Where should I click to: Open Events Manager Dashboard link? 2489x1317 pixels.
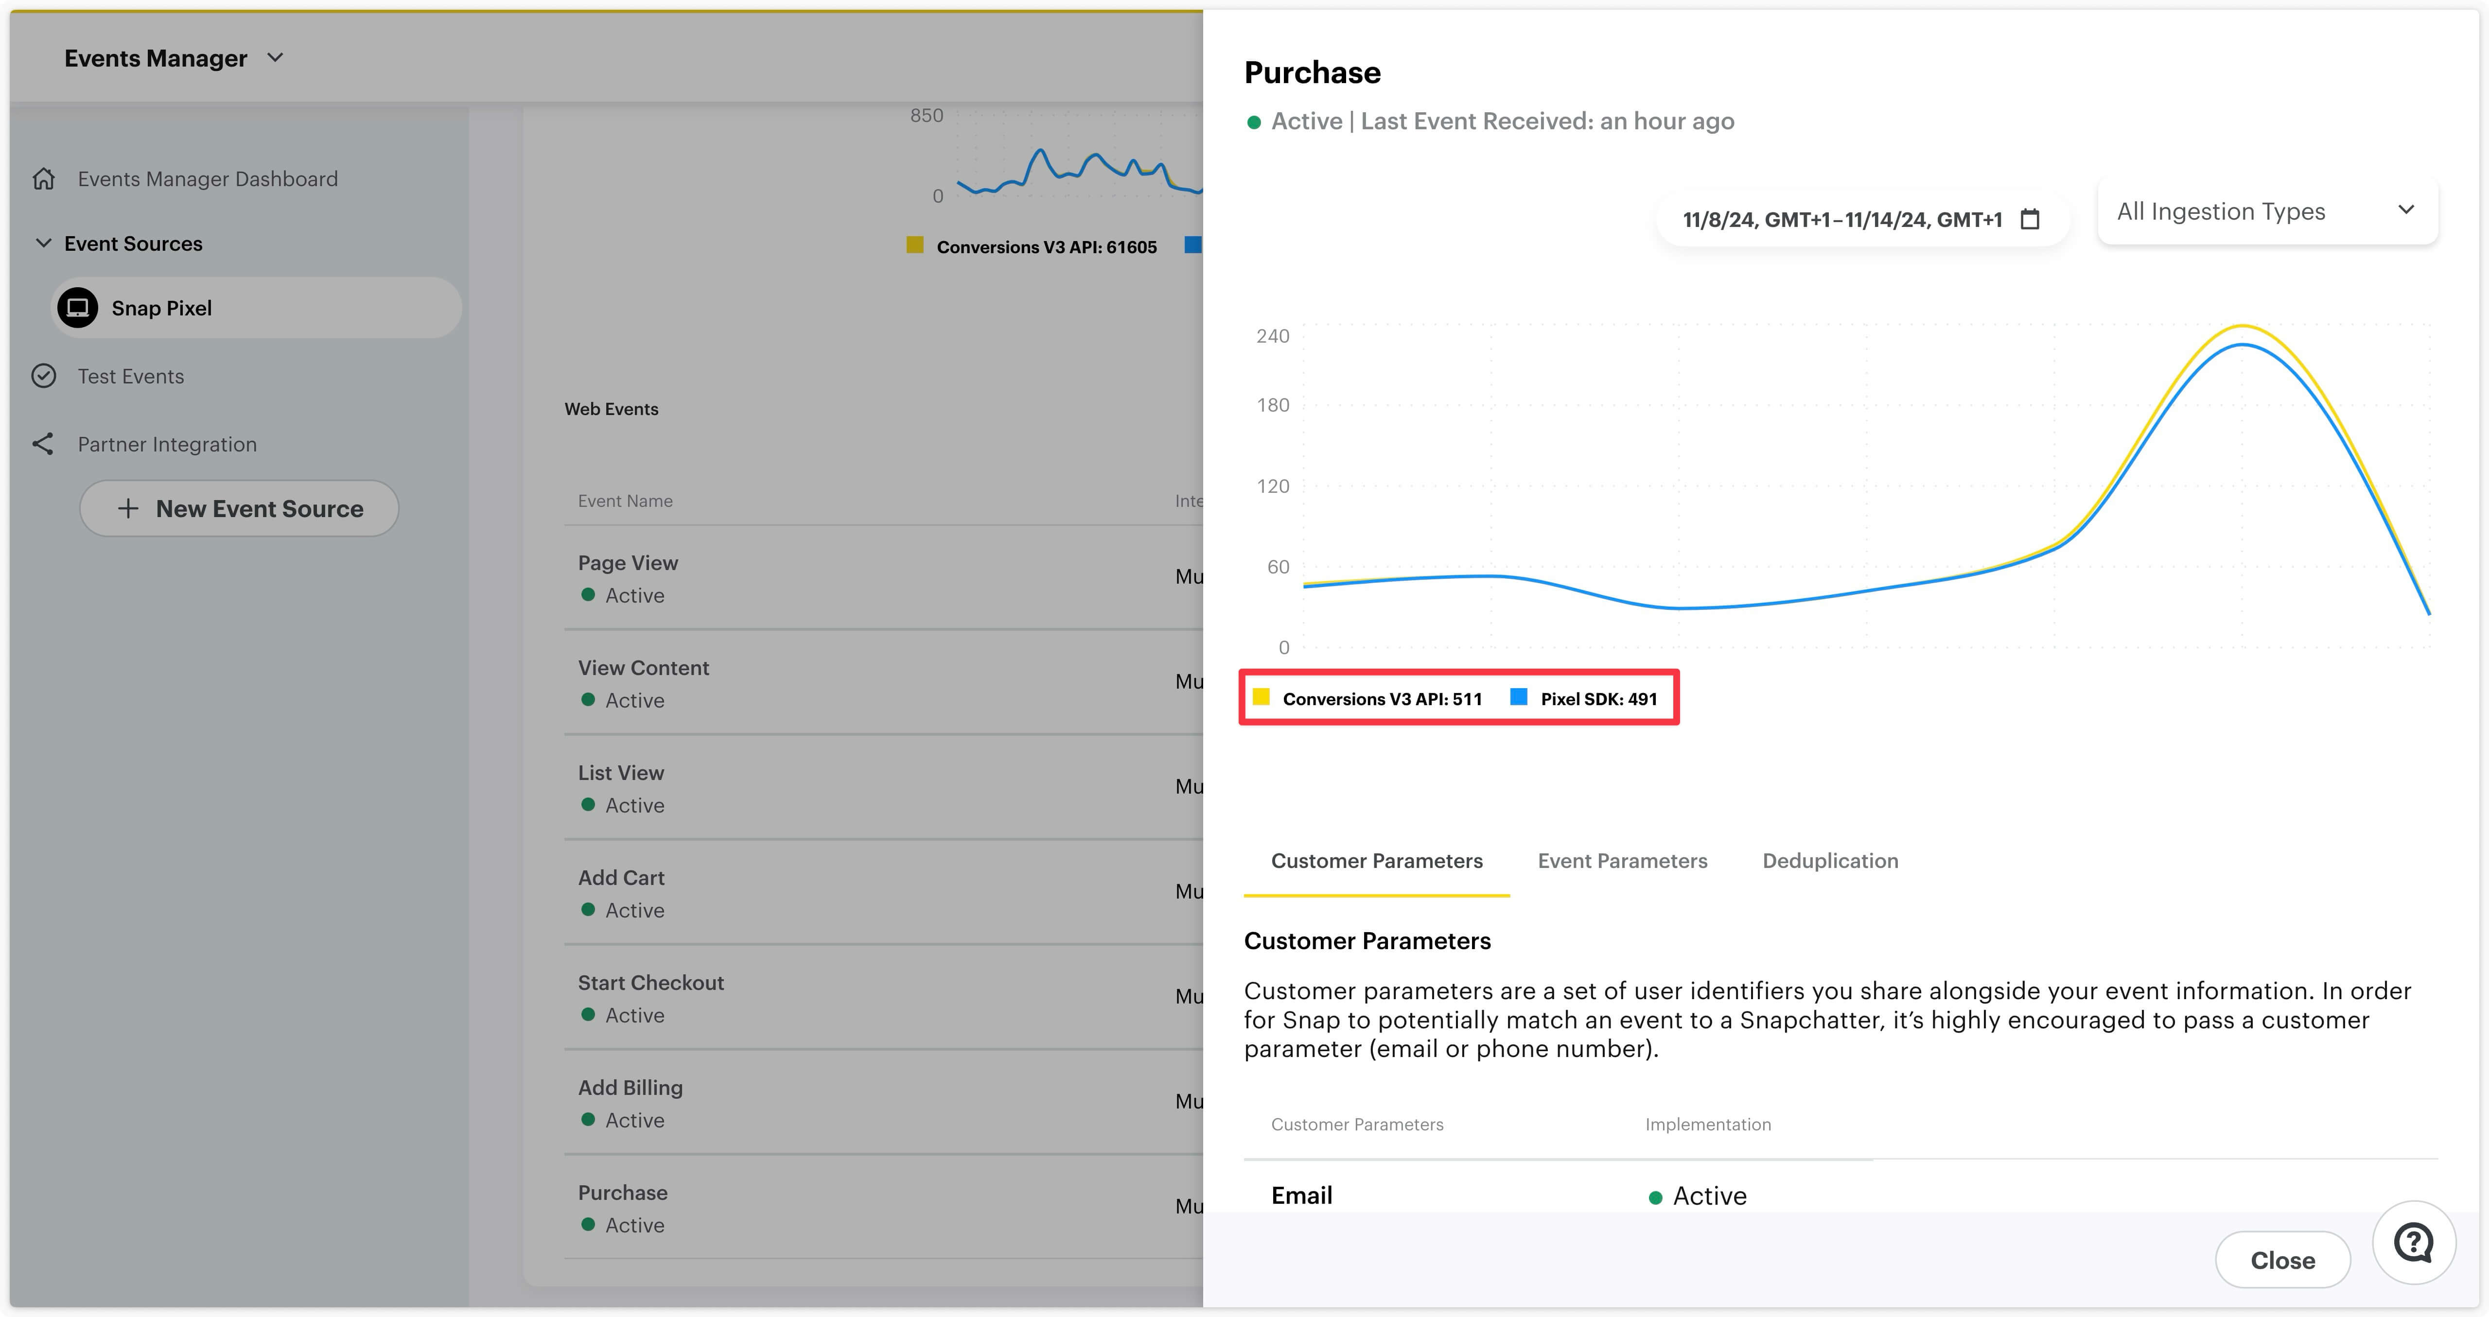coord(208,179)
